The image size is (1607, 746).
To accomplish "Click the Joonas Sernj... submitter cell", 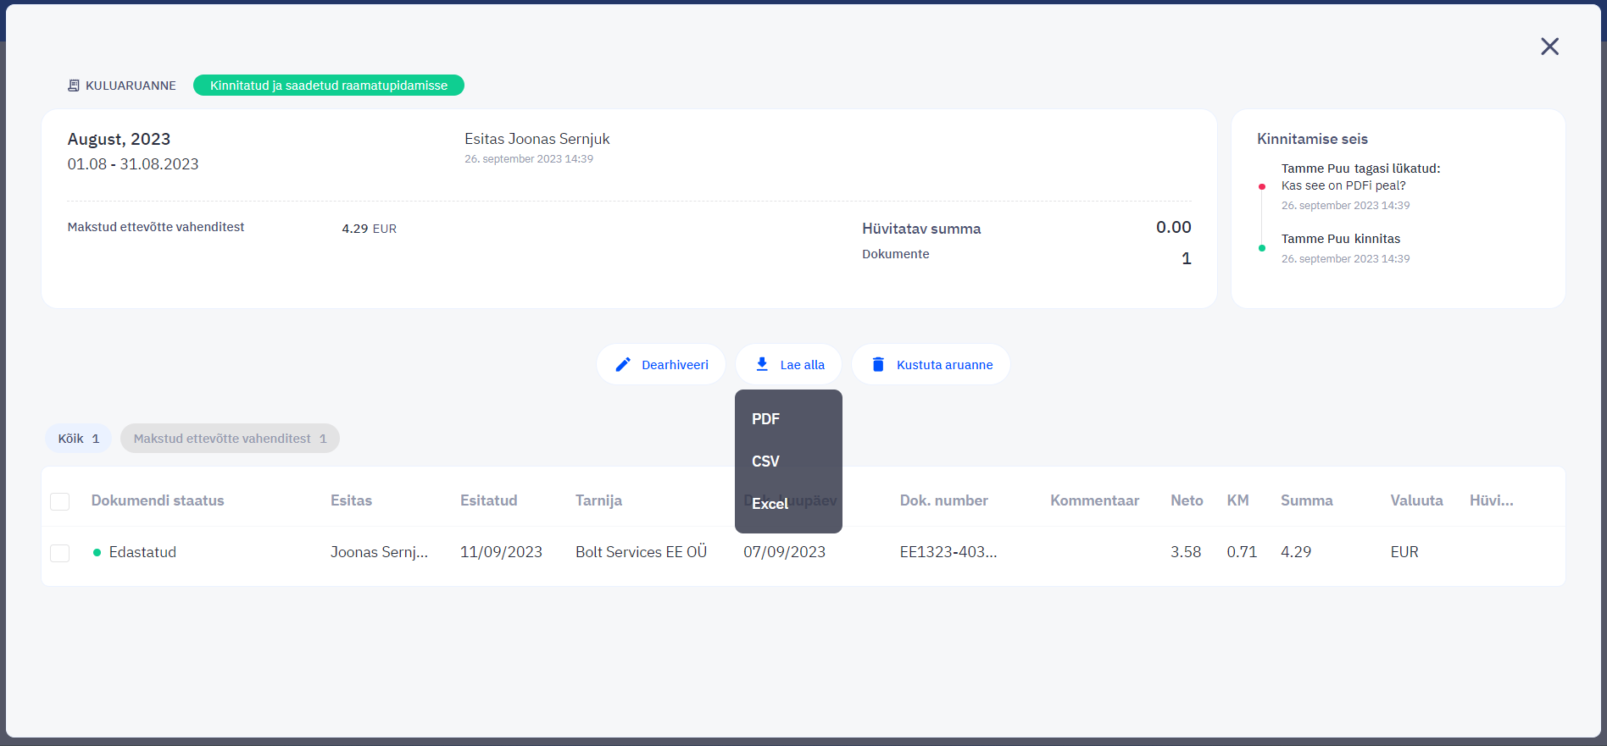I will [x=379, y=552].
